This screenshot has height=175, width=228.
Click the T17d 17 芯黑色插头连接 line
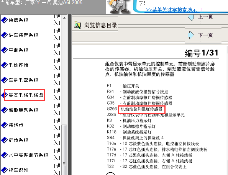coord(149,155)
